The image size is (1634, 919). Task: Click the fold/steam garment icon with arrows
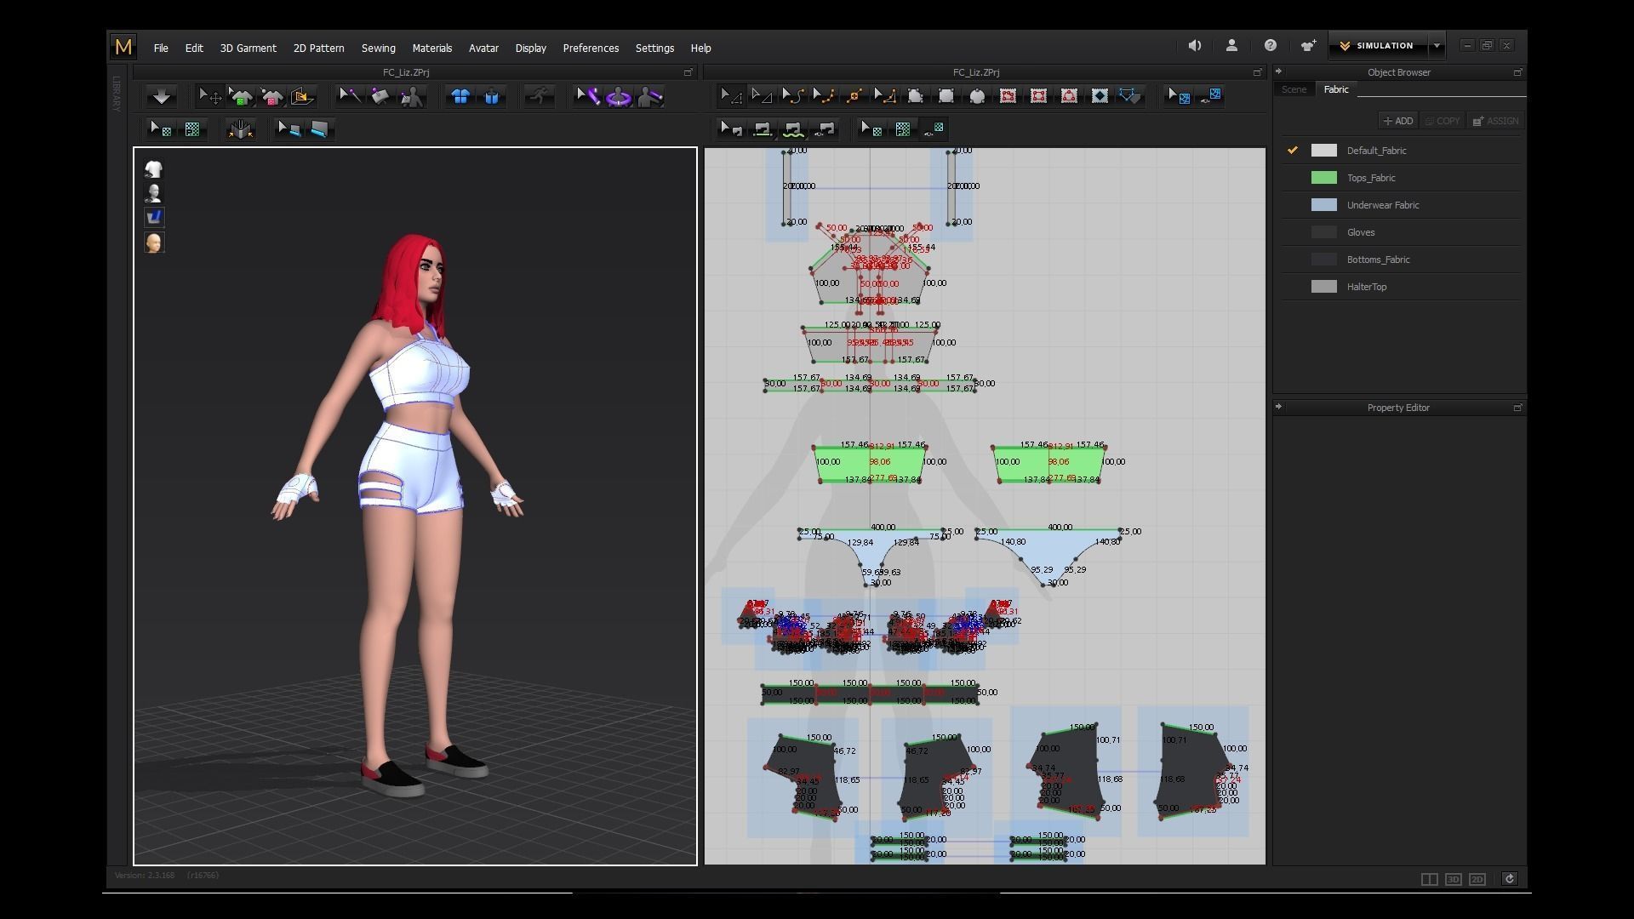pyautogui.click(x=240, y=129)
